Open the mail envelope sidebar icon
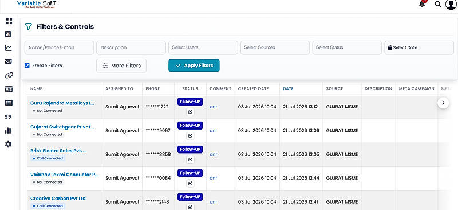The height and width of the screenshot is (210, 458). click(x=9, y=62)
